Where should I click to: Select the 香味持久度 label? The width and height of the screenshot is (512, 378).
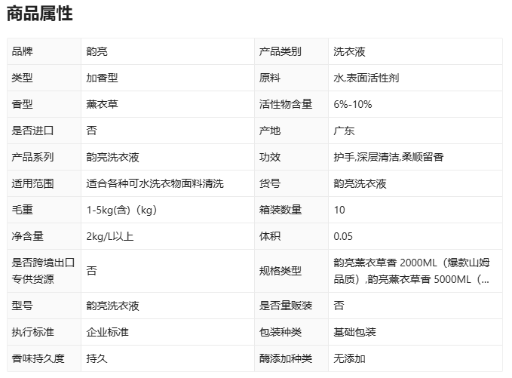38,358
